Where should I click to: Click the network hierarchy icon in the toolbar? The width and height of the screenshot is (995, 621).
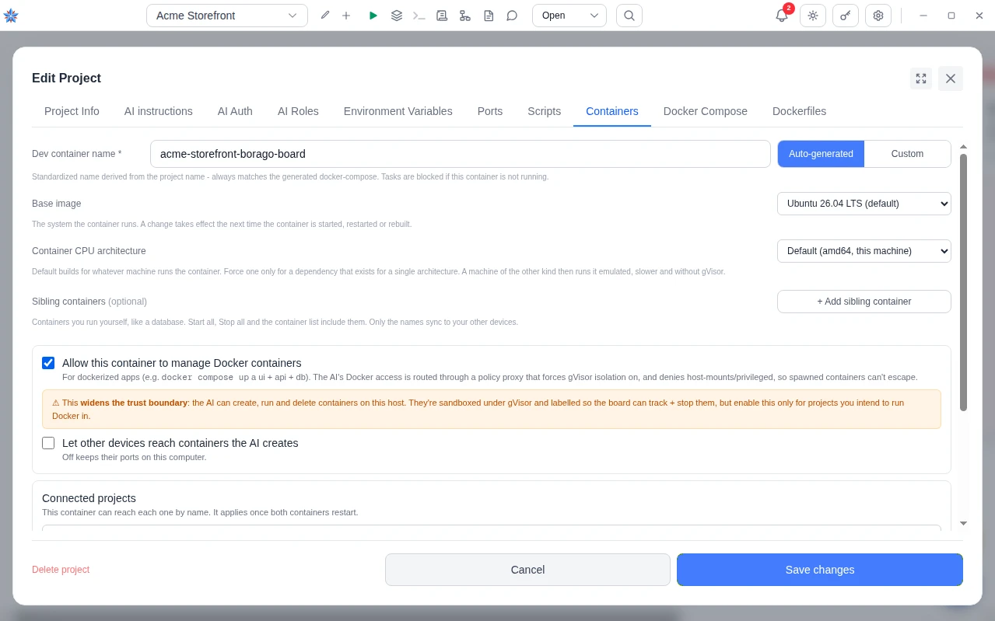465,16
